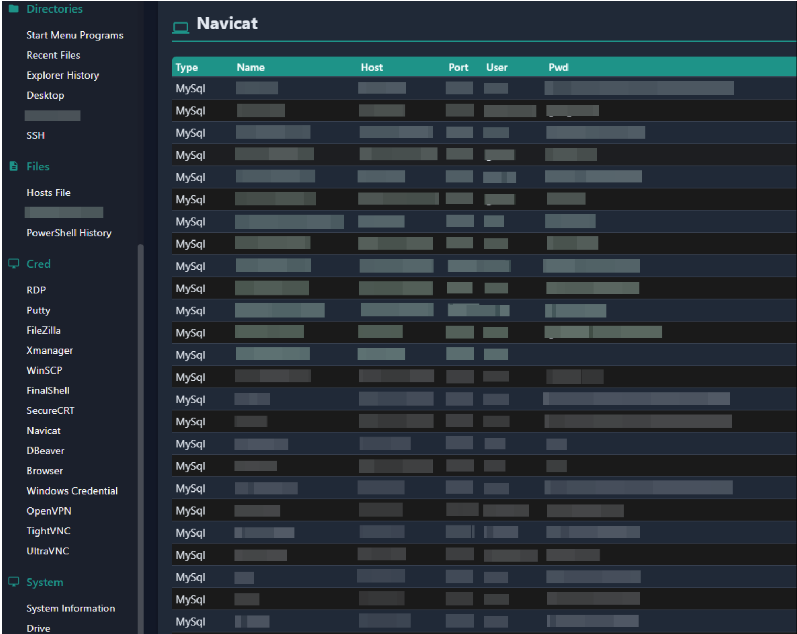
Task: Open Browser credentials entry
Action: [x=45, y=471]
